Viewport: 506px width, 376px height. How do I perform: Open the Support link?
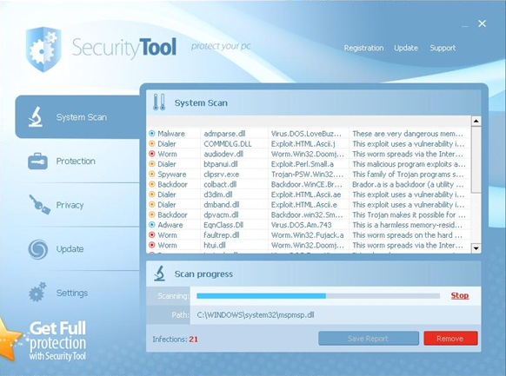point(443,48)
